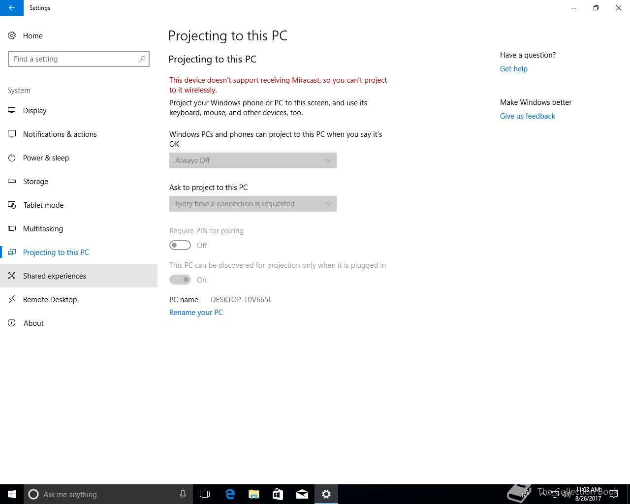Open the Windows Start menu
The image size is (630, 504).
click(x=12, y=494)
